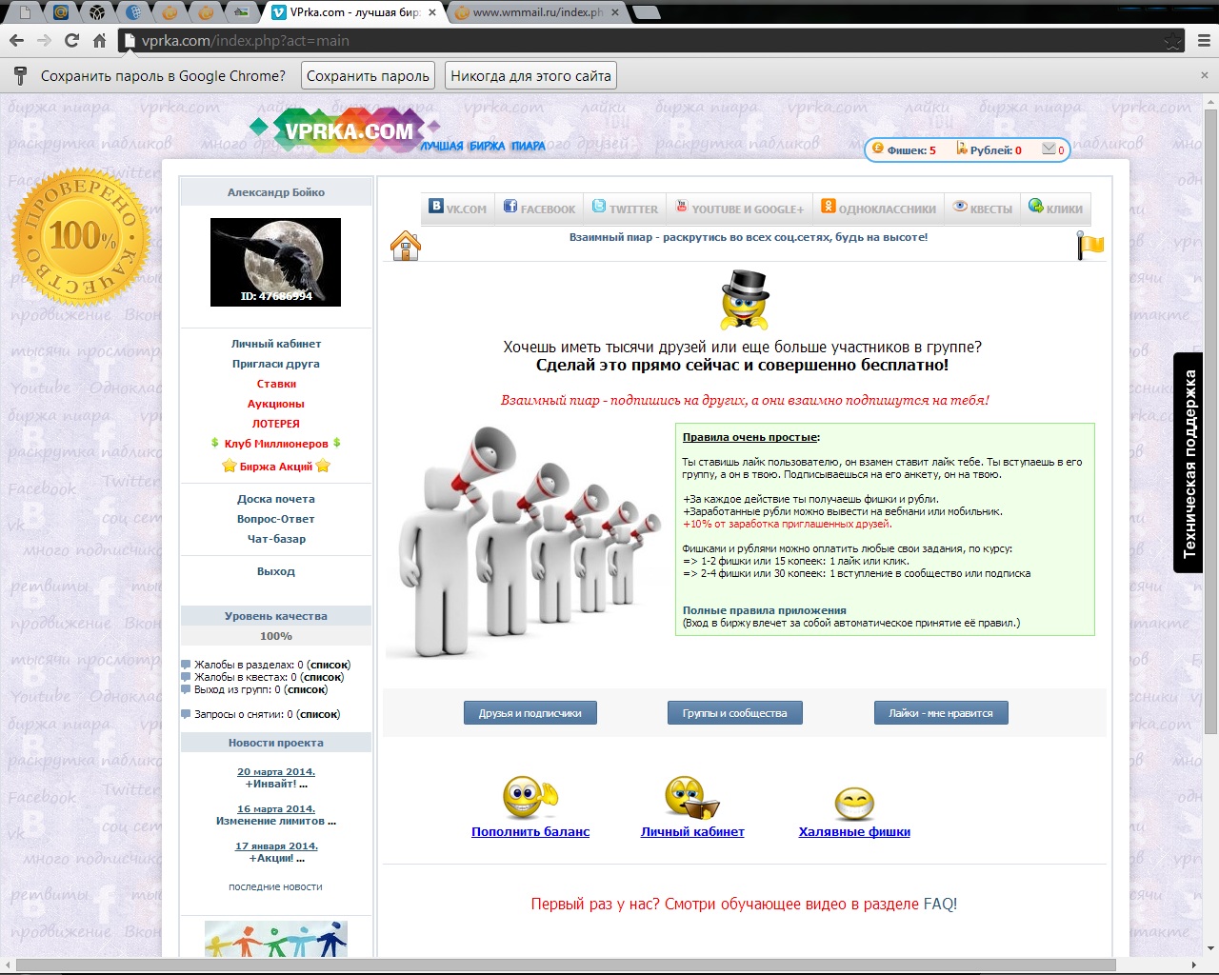Screen dimensions: 1219x975
Task: Open the Пригласи друга link
Action: [276, 364]
